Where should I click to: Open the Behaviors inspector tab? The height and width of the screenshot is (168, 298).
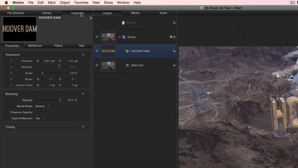(35, 46)
